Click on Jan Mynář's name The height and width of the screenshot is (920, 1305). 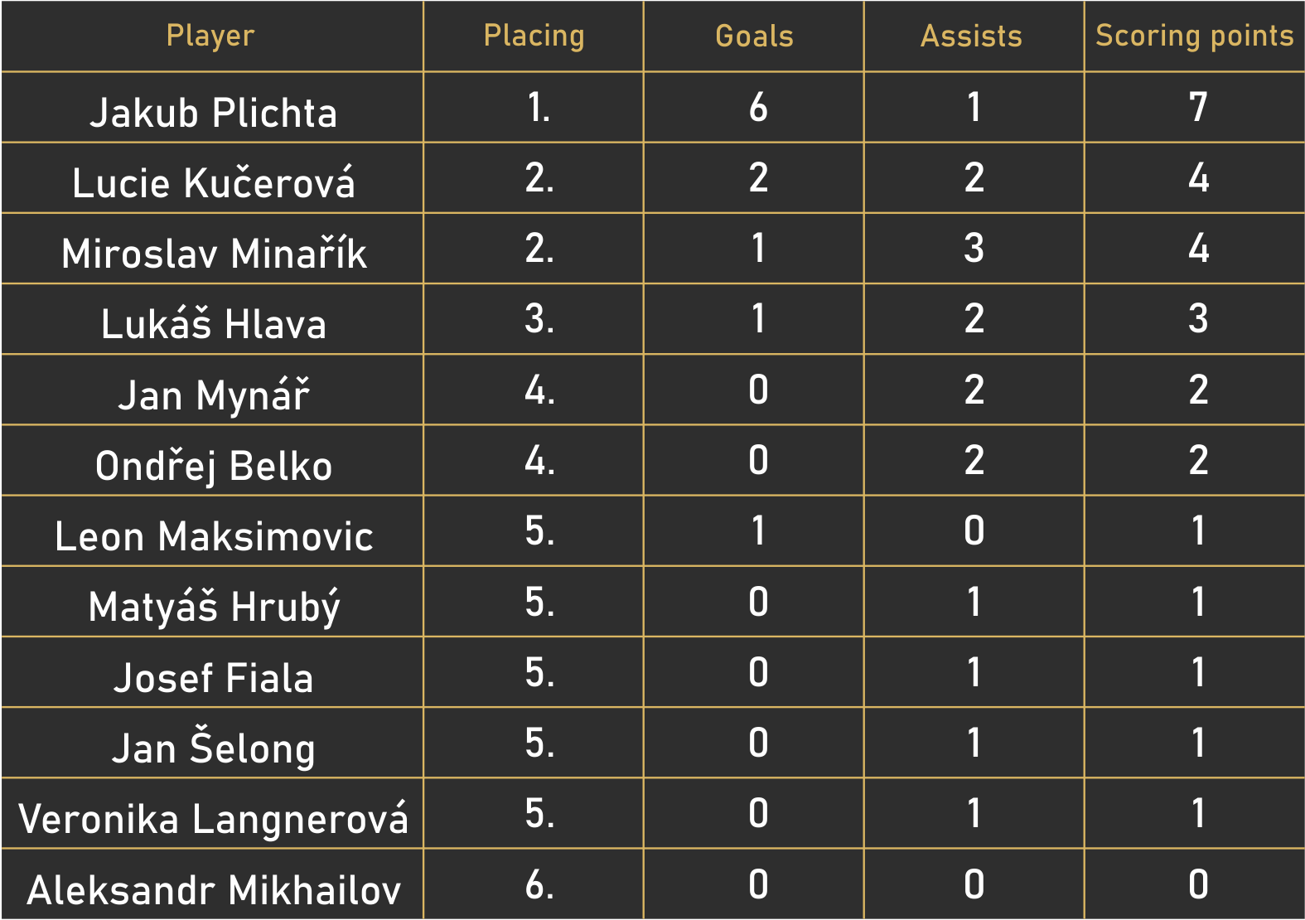[x=213, y=395]
